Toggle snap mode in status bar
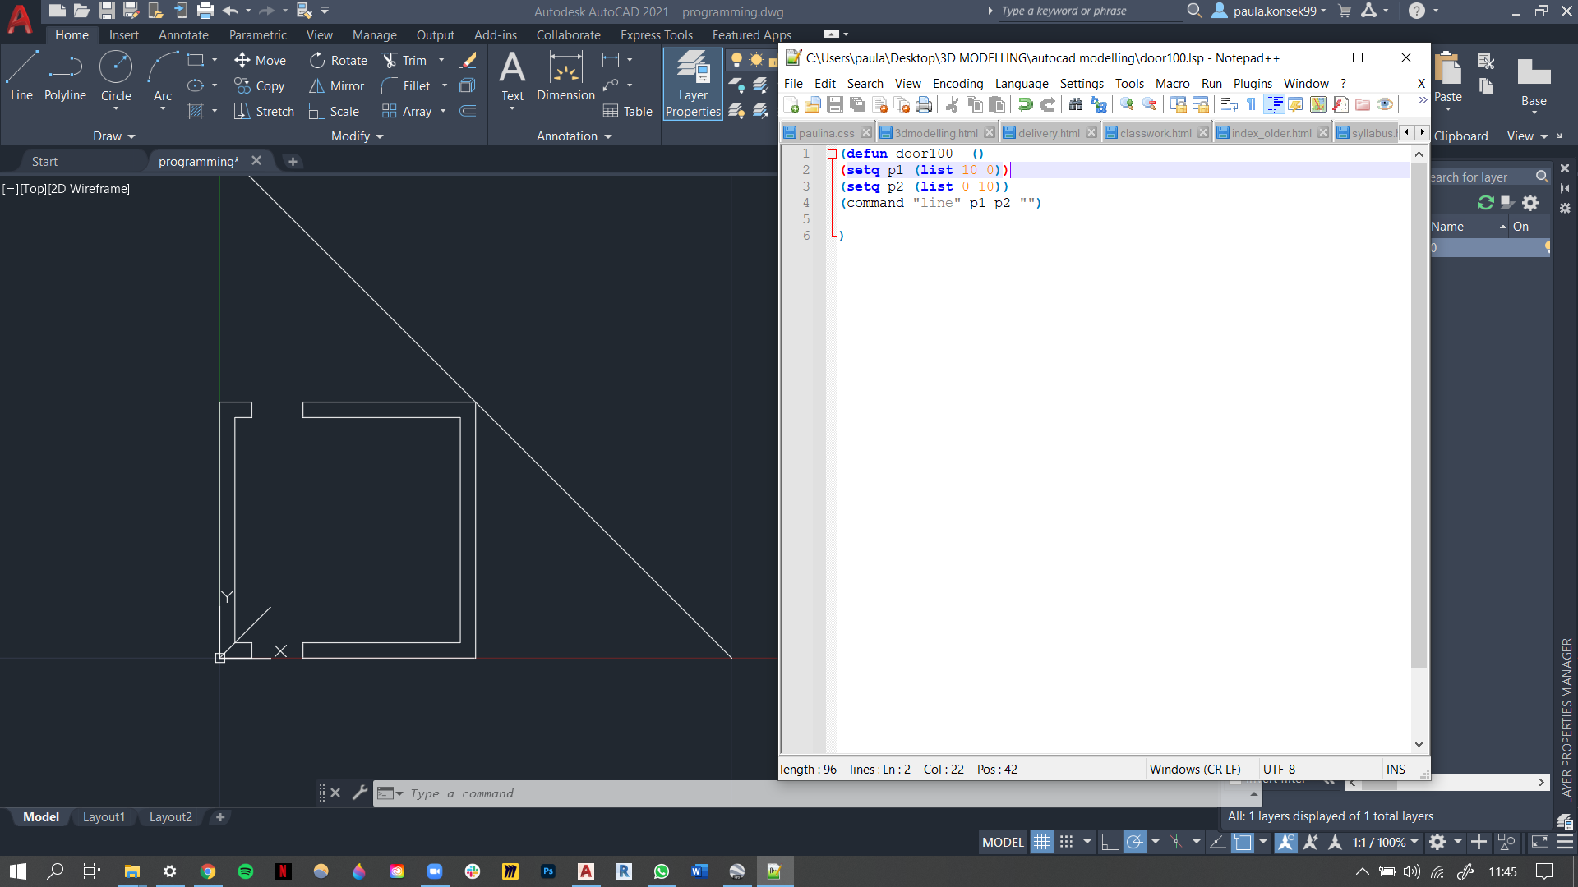1578x887 pixels. [x=1066, y=842]
